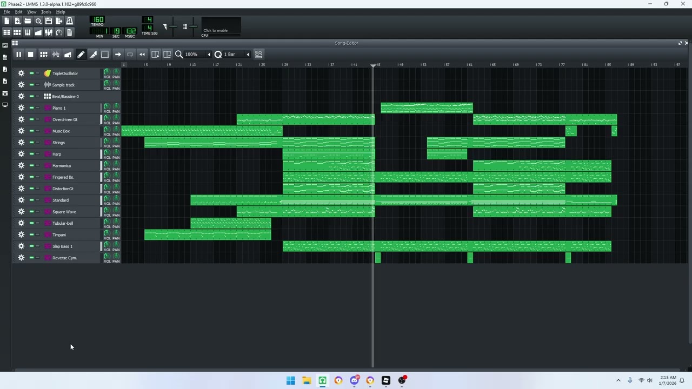The height and width of the screenshot is (389, 692).
Task: Show the controller rack icon
Action: (59, 32)
